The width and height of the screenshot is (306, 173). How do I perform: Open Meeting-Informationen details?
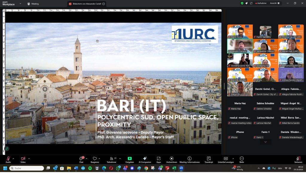click(x=189, y=159)
